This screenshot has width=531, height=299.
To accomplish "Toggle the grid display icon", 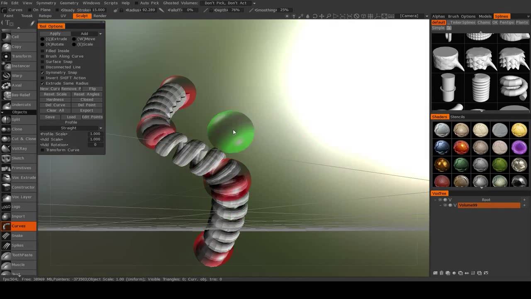I will point(370,16).
